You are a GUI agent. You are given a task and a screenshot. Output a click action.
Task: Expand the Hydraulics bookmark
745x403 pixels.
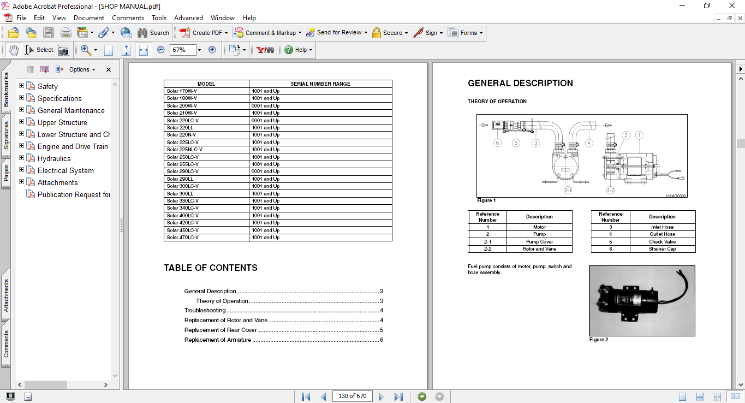point(22,158)
